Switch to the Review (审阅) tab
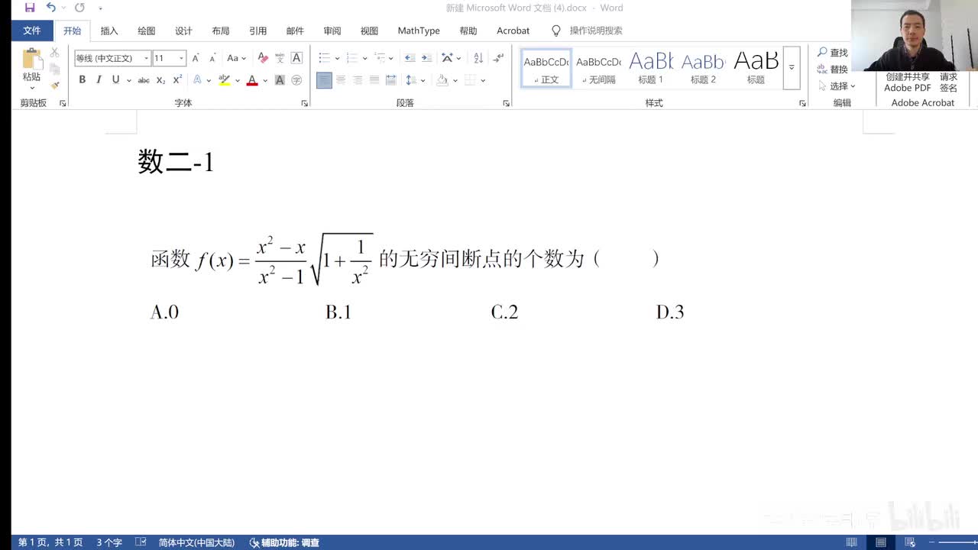 tap(332, 31)
